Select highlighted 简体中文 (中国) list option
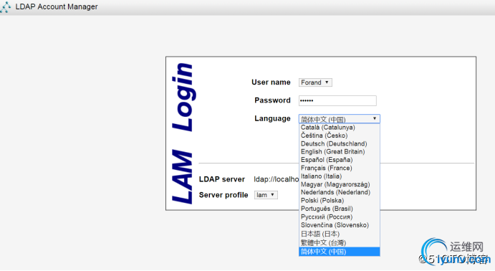The width and height of the screenshot is (495, 271). pos(339,252)
